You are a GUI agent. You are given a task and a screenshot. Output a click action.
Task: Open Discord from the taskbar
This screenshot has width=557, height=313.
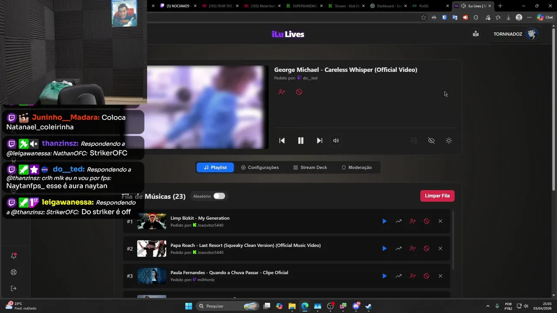(356, 306)
